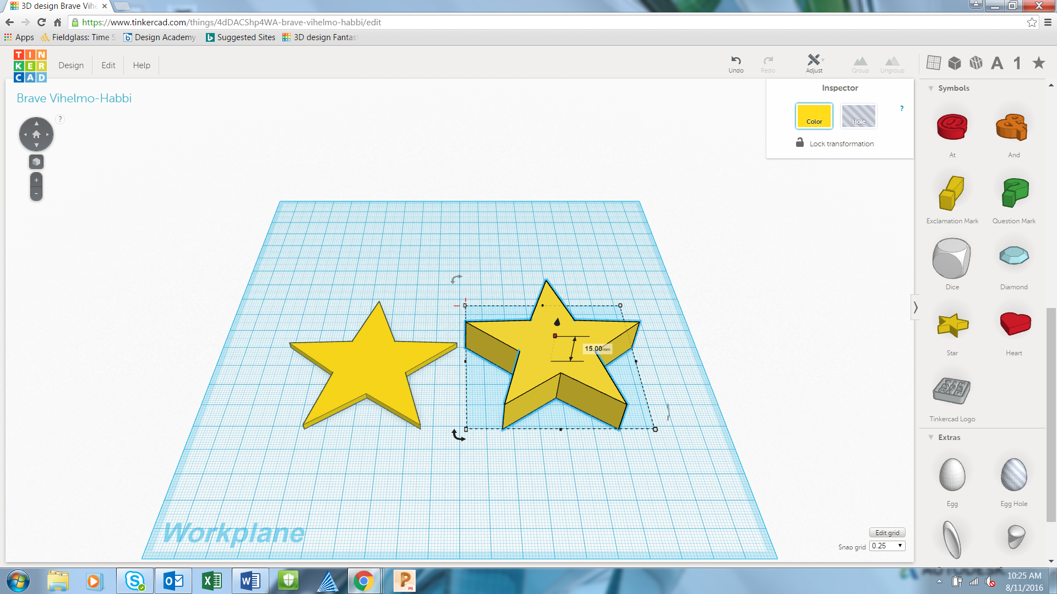This screenshot has width=1057, height=594.
Task: Click the yellow Color swatch
Action: tap(814, 116)
